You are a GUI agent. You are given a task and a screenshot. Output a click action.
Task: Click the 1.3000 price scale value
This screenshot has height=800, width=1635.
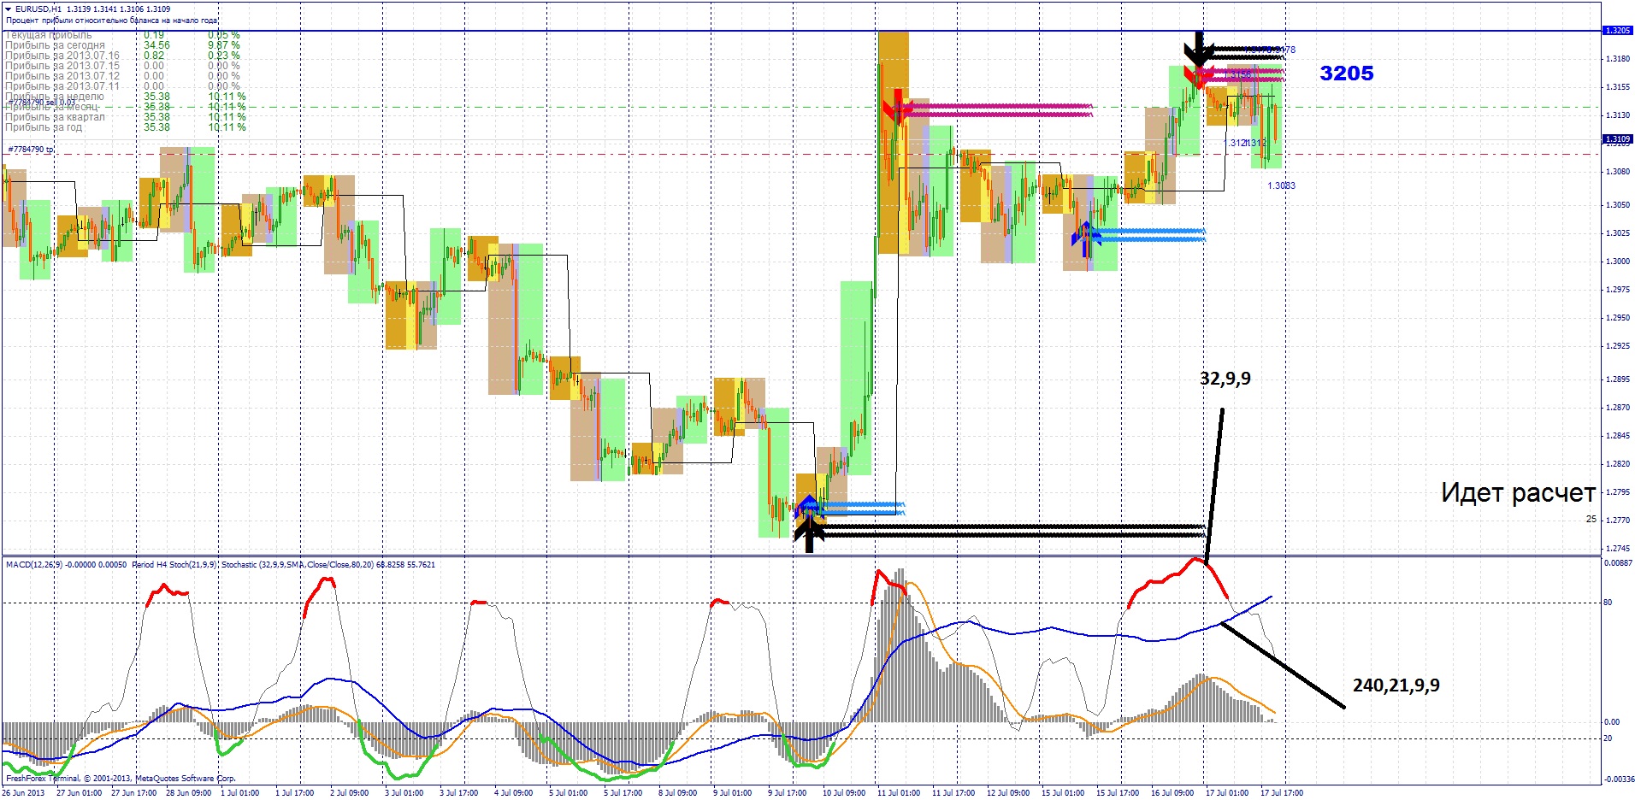coord(1617,262)
